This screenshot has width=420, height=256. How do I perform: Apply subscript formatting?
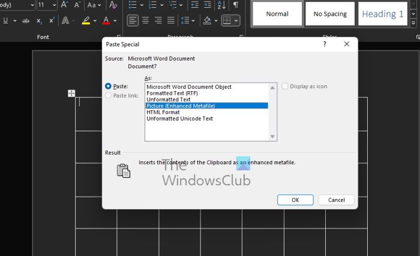[40, 21]
